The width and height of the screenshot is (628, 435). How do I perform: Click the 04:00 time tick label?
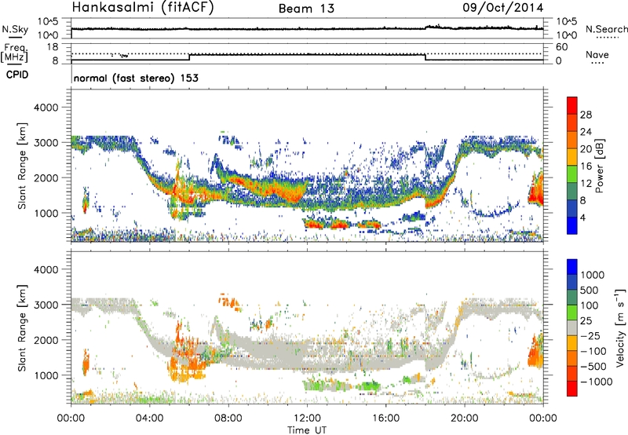click(x=149, y=419)
